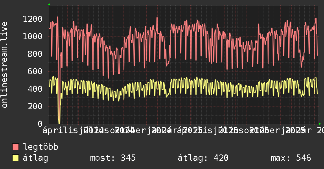Click the átlag: 420 statistic
This screenshot has width=324, height=169.
(x=203, y=158)
